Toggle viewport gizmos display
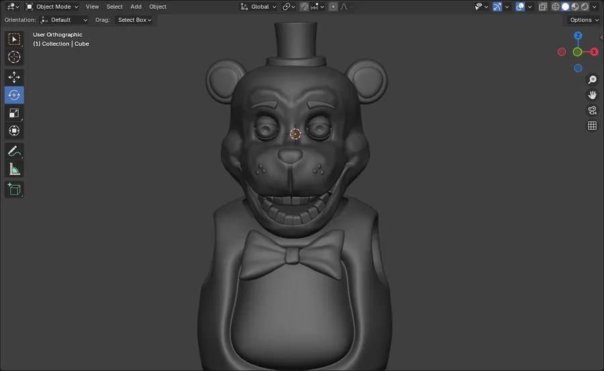This screenshot has height=371, width=604. [497, 7]
